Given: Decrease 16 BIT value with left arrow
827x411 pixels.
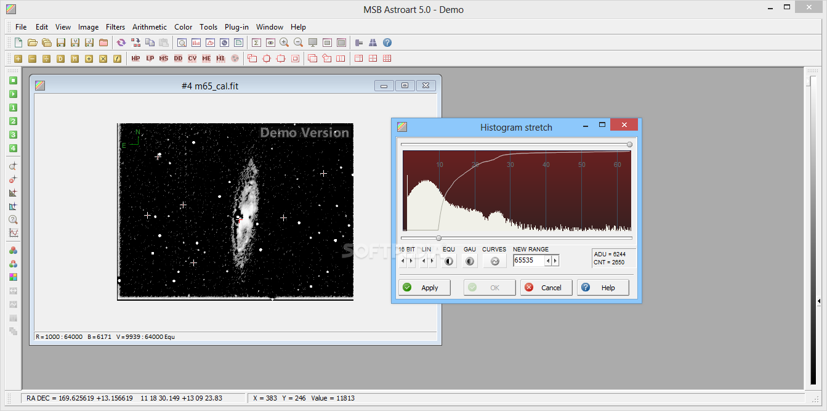Looking at the screenshot, I should point(403,261).
